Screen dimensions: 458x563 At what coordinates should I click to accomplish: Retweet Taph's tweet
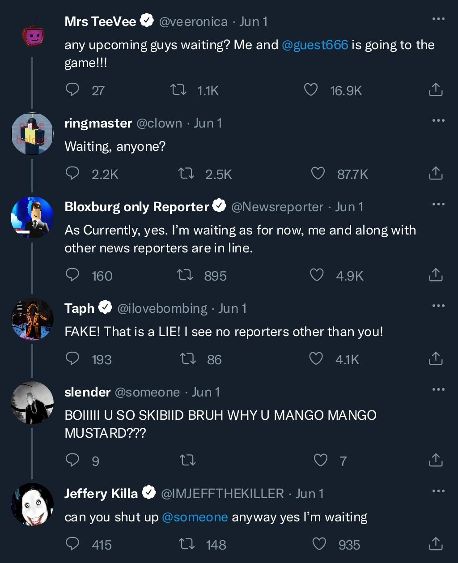pos(187,358)
